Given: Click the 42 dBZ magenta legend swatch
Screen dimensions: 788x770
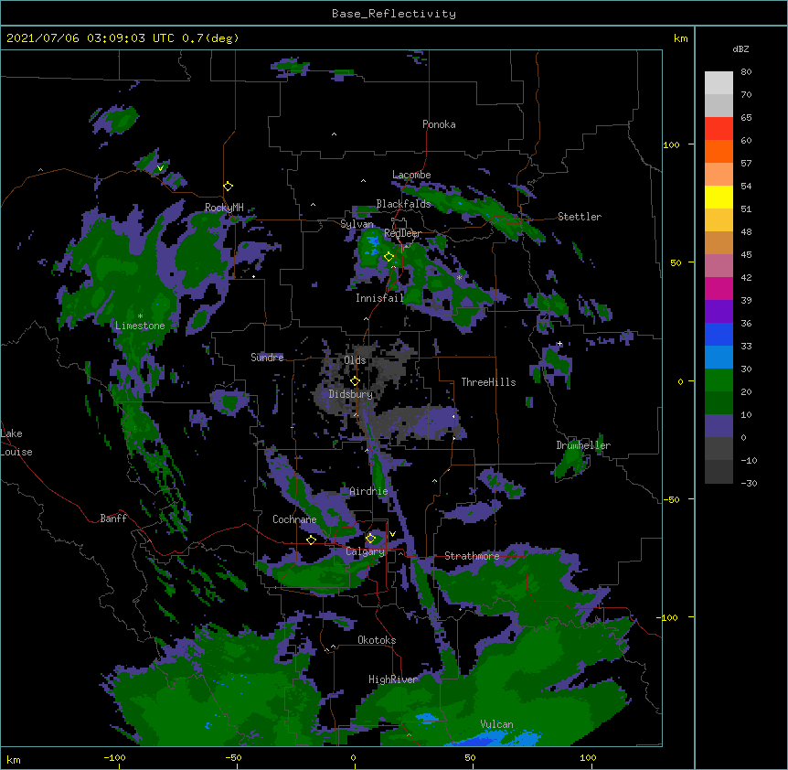Looking at the screenshot, I should point(719,288).
